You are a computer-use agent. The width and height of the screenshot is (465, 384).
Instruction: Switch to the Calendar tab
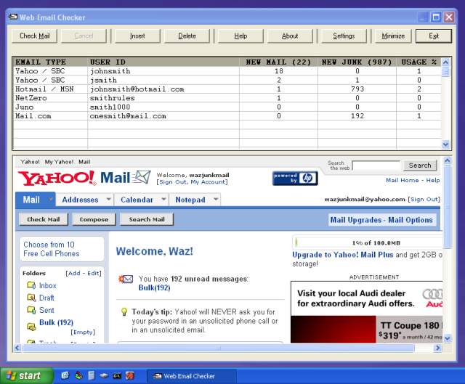point(137,200)
